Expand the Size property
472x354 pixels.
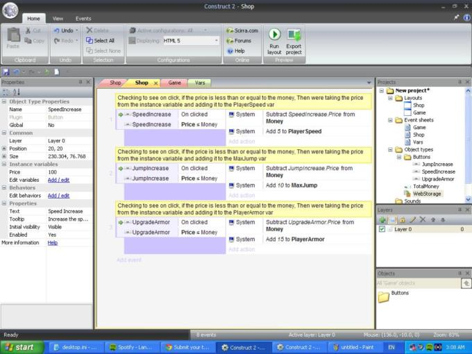click(x=4, y=156)
